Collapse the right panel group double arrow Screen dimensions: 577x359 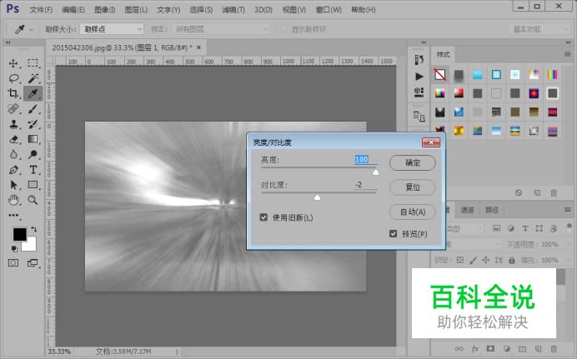(568, 42)
